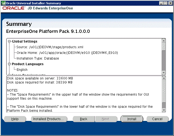Collapse the Product Languages tree node
The width and height of the screenshot is (174, 136).
(9, 64)
